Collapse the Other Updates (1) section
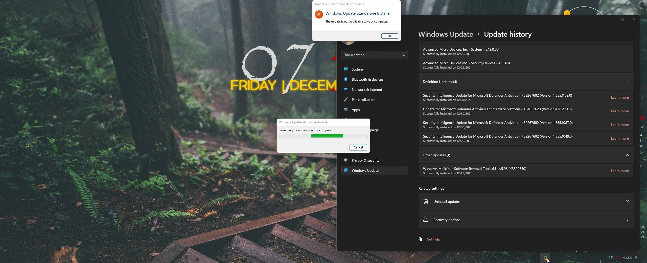 pyautogui.click(x=627, y=155)
